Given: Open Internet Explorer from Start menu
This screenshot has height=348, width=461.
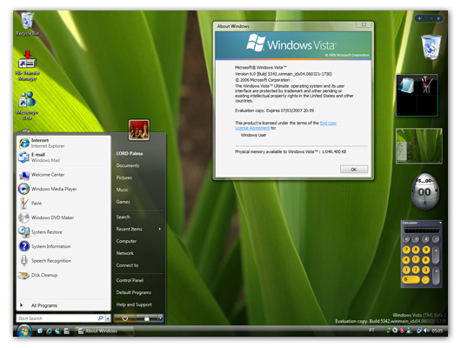Looking at the screenshot, I should [63, 143].
